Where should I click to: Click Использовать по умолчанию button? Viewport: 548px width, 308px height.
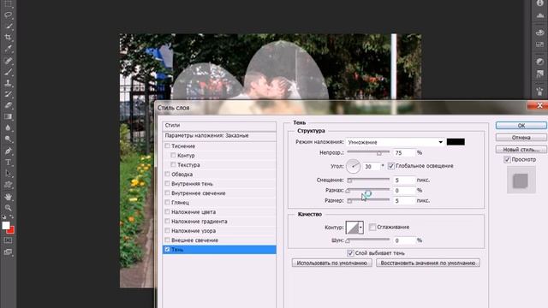tap(331, 263)
